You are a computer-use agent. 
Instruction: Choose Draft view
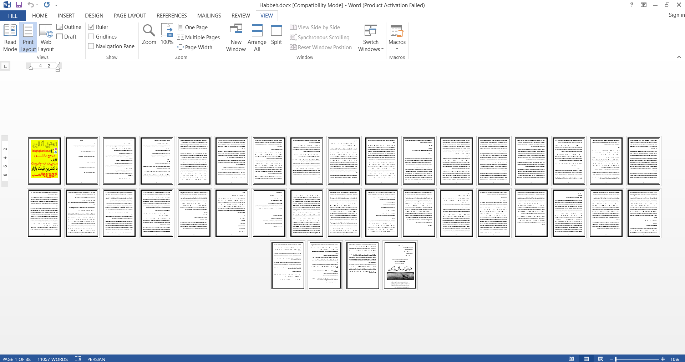pos(67,37)
